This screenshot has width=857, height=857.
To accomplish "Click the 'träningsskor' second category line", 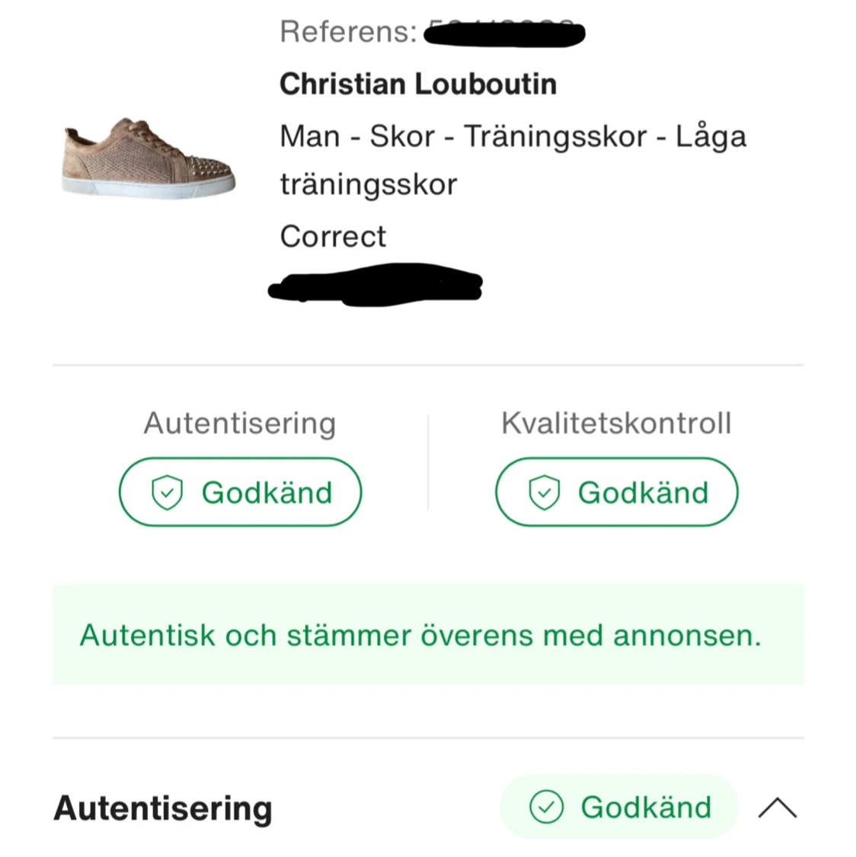I will [368, 185].
